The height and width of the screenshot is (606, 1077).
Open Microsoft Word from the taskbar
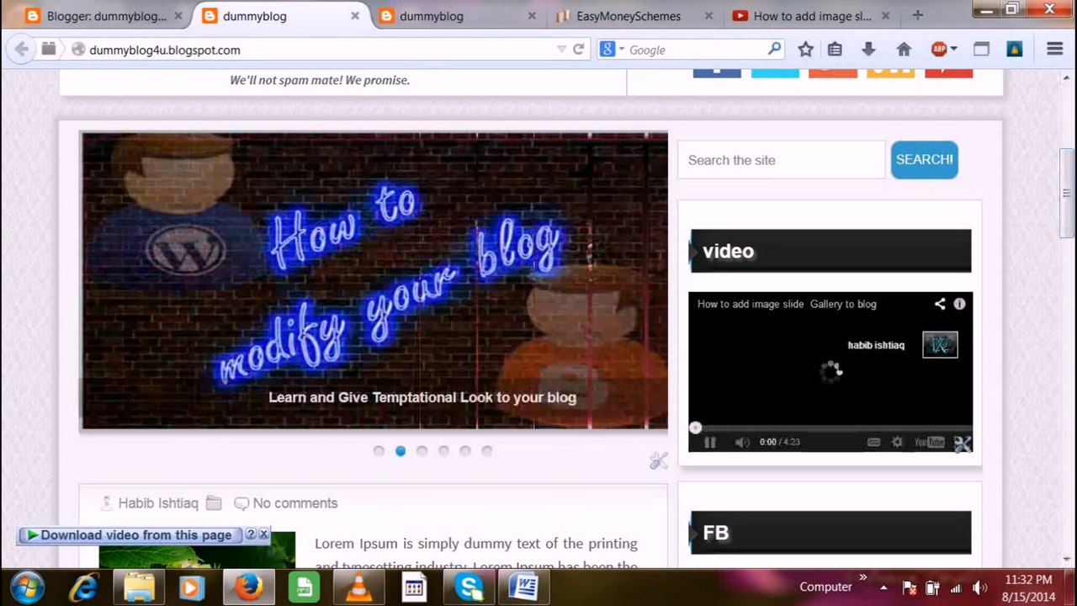coord(523,587)
